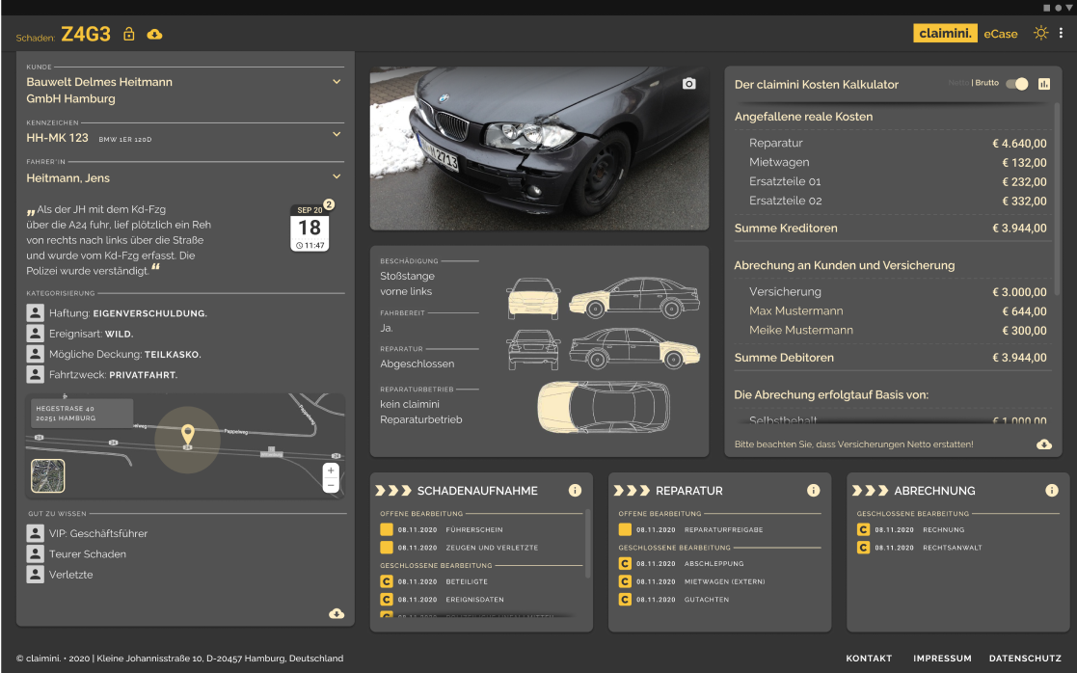Viewport: 1077px width, 673px height.
Task: Open info icon on Reparatur card
Action: (813, 491)
